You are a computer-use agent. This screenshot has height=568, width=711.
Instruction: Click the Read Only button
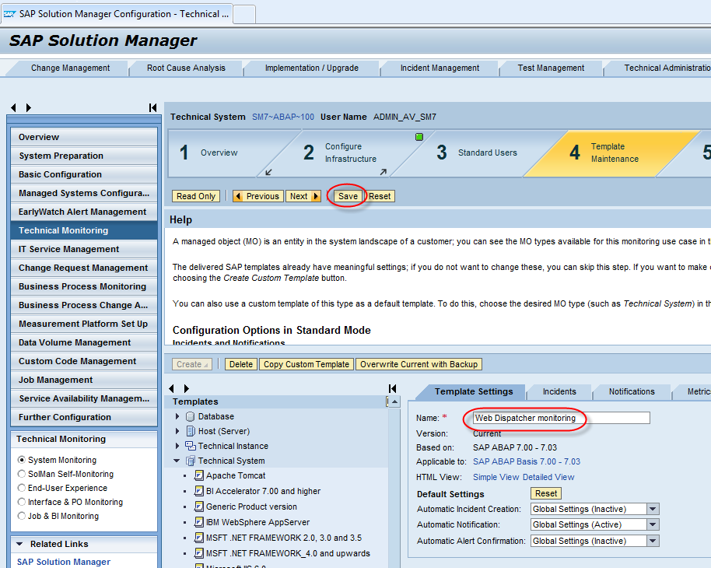click(196, 196)
